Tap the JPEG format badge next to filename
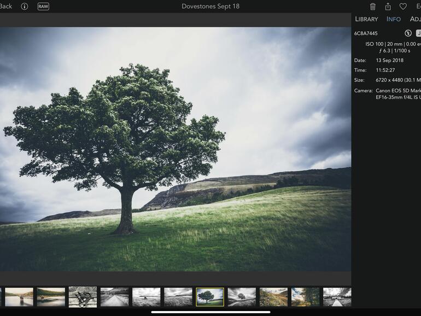This screenshot has width=421, height=316. coord(418,33)
